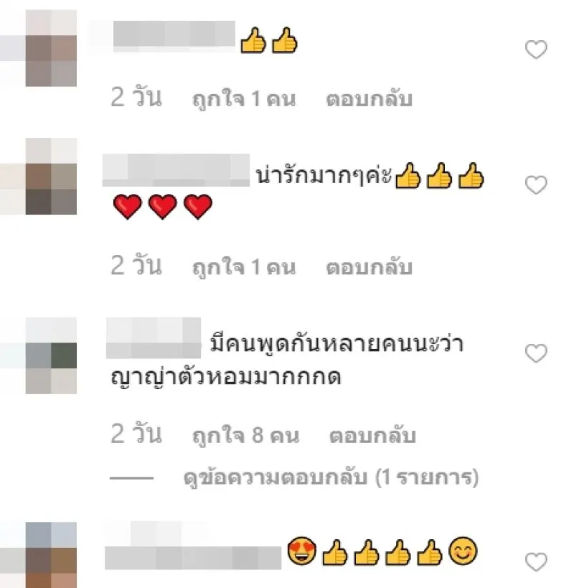Click the 2 วัน timestamp on the ญาญ่า comment

tap(136, 434)
